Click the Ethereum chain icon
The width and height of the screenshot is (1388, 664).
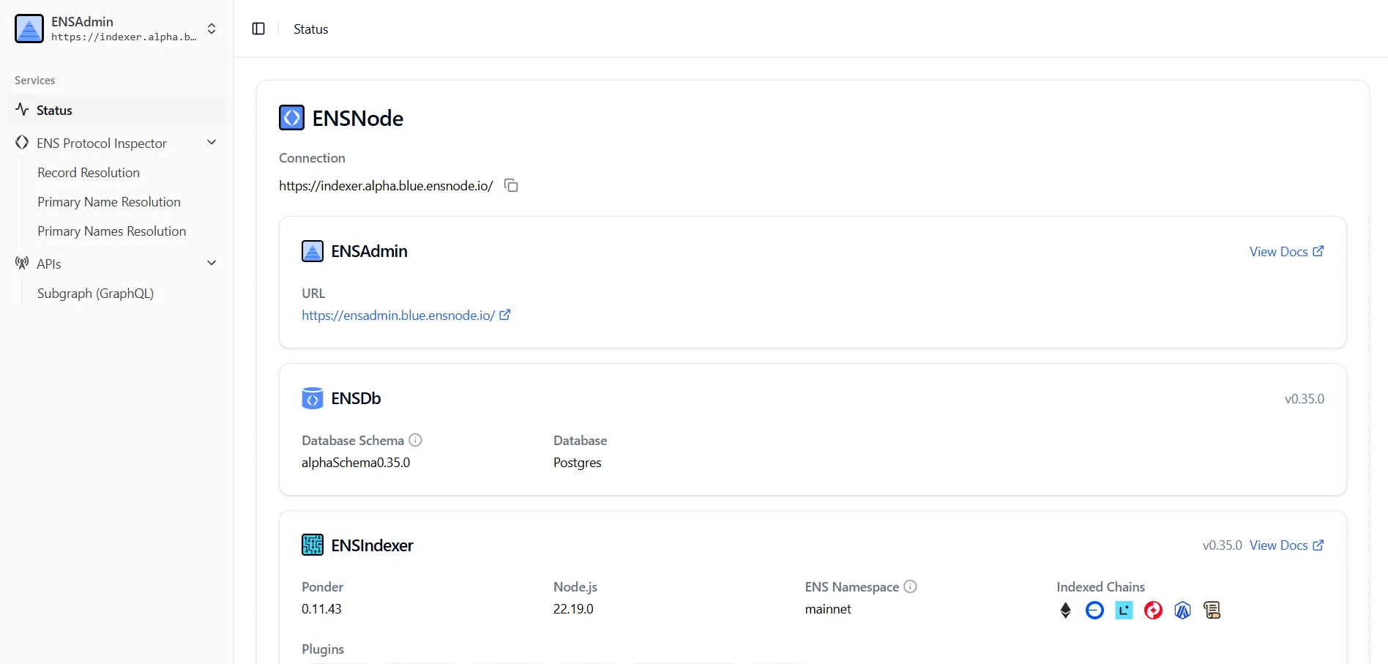[x=1065, y=610]
